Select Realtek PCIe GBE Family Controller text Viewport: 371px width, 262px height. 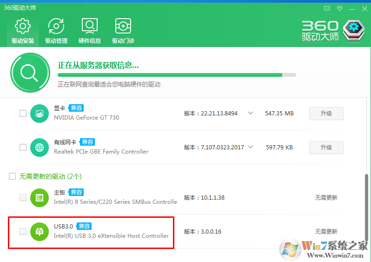click(x=101, y=152)
